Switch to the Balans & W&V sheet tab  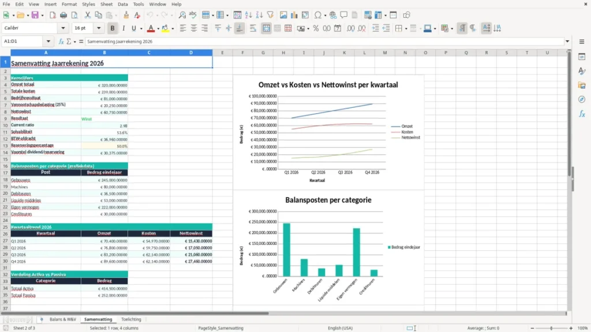click(62, 319)
